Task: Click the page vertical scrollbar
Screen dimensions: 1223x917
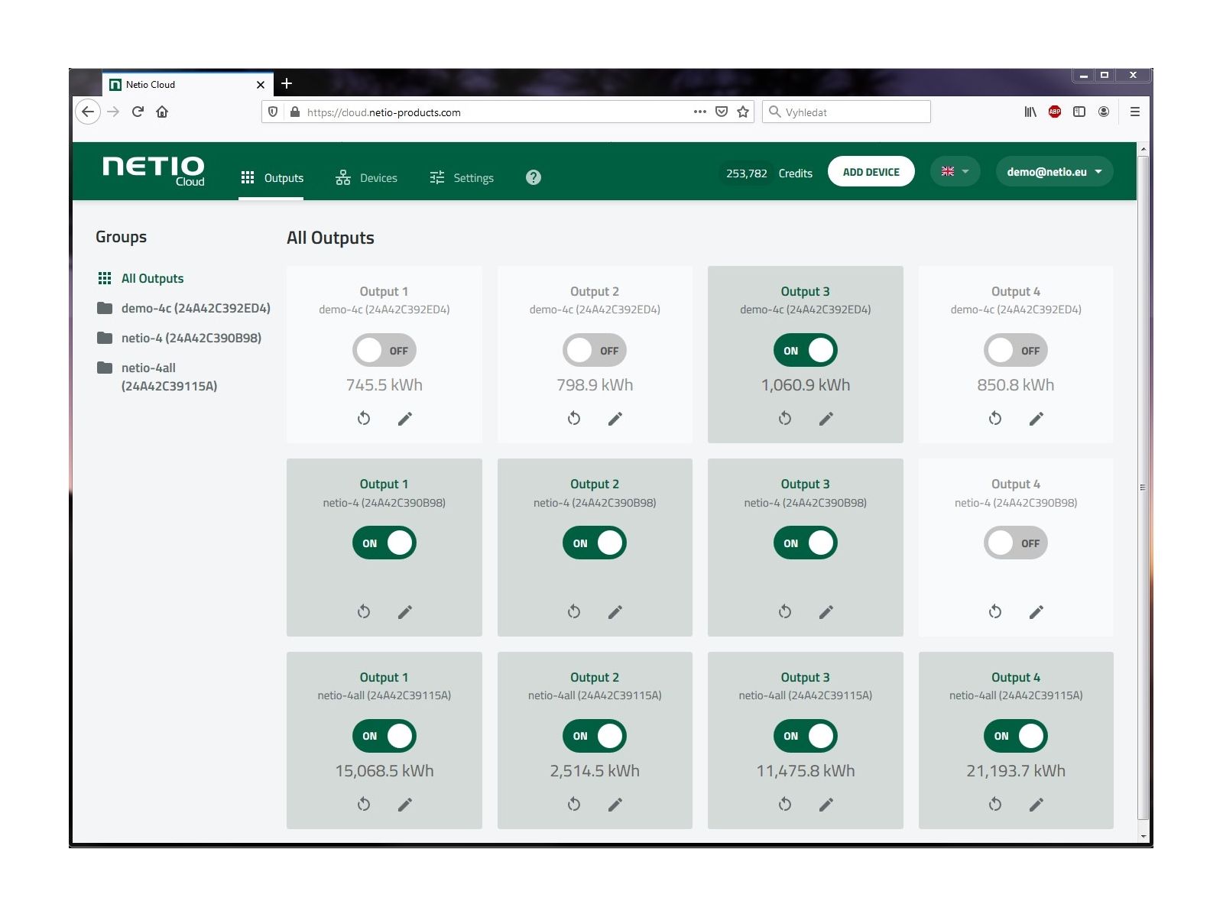Action: pos(1143,488)
